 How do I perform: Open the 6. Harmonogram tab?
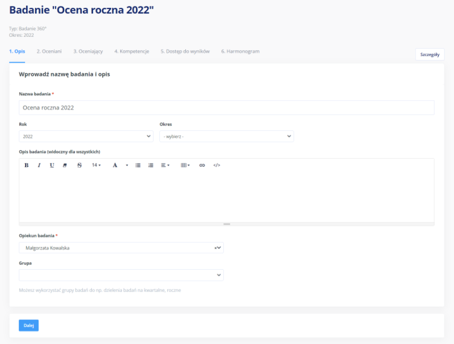click(240, 51)
